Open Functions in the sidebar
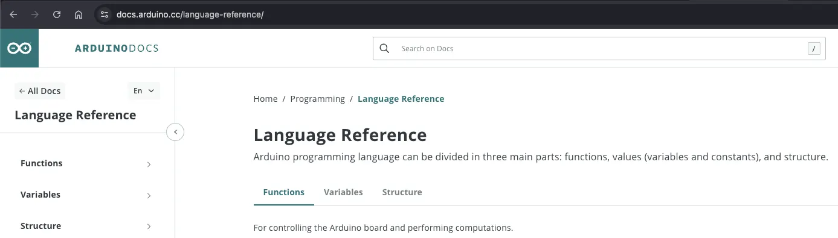 41,163
